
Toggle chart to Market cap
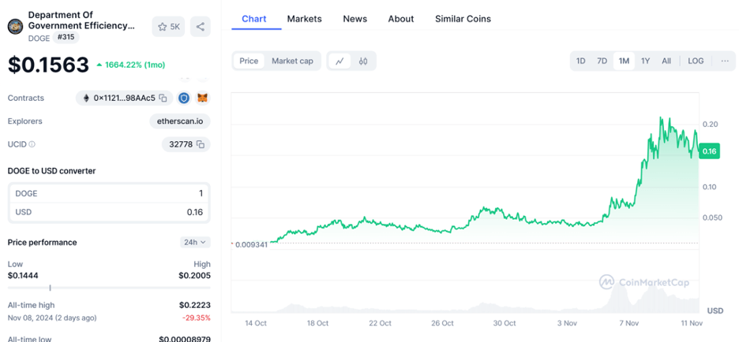pyautogui.click(x=292, y=61)
